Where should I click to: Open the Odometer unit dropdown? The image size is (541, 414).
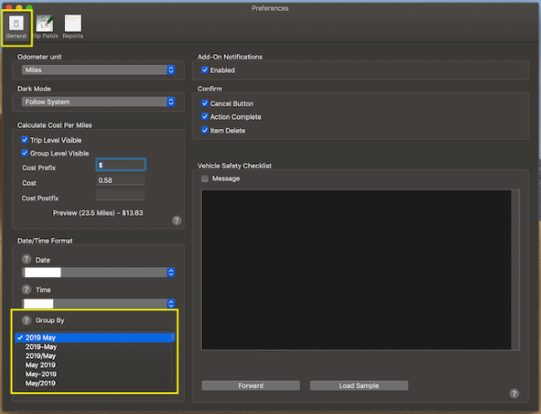96,69
